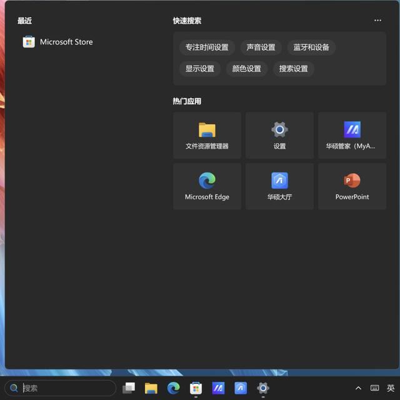Launch 文件资源管理器 from top apps
The height and width of the screenshot is (400, 400).
tap(207, 136)
